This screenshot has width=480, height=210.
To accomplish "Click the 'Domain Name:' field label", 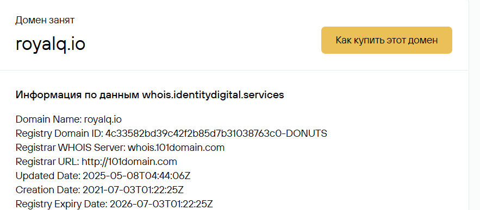I will click(x=48, y=119).
